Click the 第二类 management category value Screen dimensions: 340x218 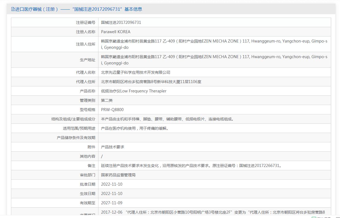click(x=107, y=100)
